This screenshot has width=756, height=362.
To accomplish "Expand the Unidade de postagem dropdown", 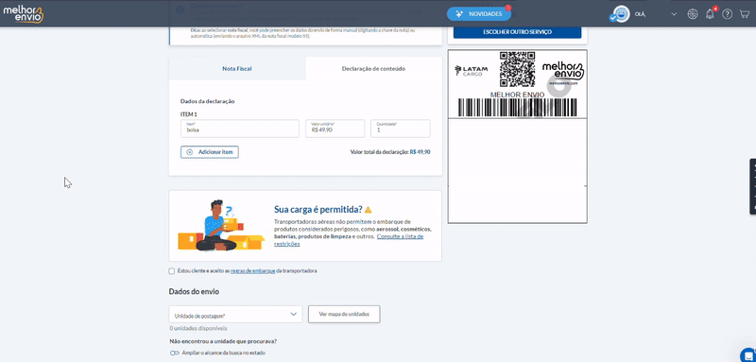I will point(235,315).
